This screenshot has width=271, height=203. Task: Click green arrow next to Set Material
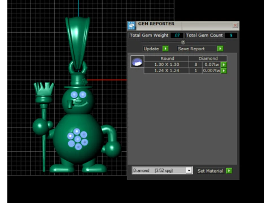click(x=229, y=171)
